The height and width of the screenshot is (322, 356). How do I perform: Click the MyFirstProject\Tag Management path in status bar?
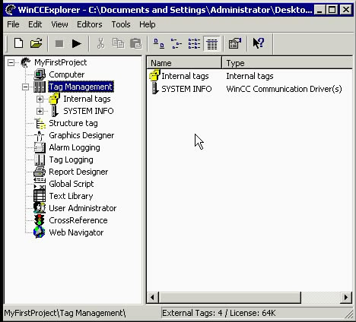point(65,313)
